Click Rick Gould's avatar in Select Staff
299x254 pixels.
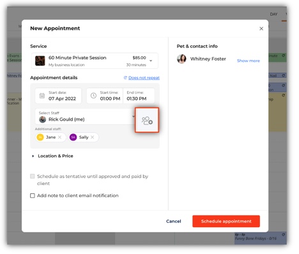(43, 119)
